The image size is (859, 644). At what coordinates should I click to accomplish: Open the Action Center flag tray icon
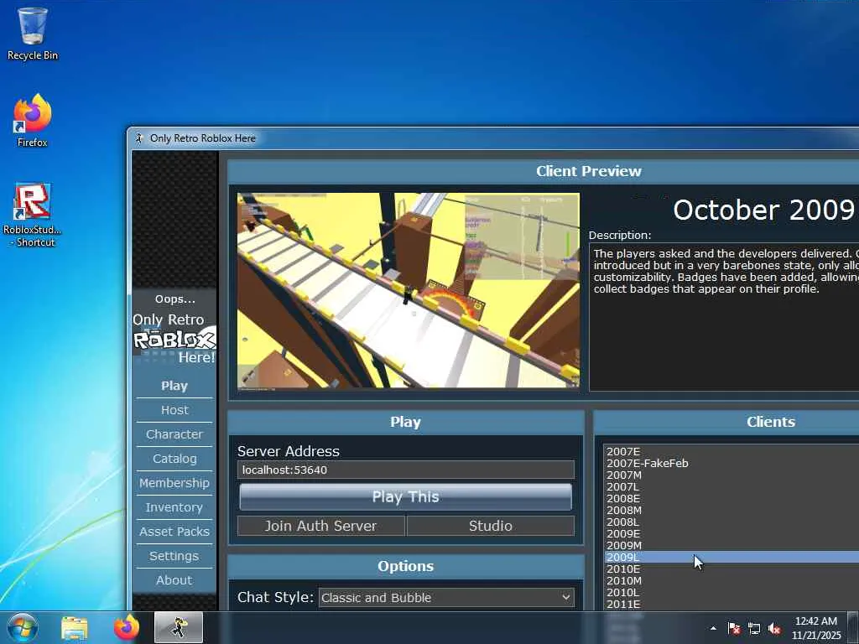[733, 628]
